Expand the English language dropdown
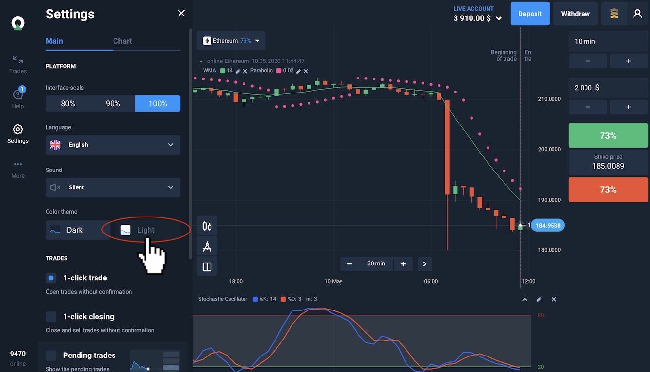 113,145
